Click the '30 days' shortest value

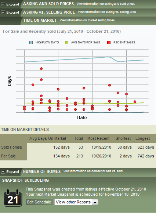click(124, 147)
